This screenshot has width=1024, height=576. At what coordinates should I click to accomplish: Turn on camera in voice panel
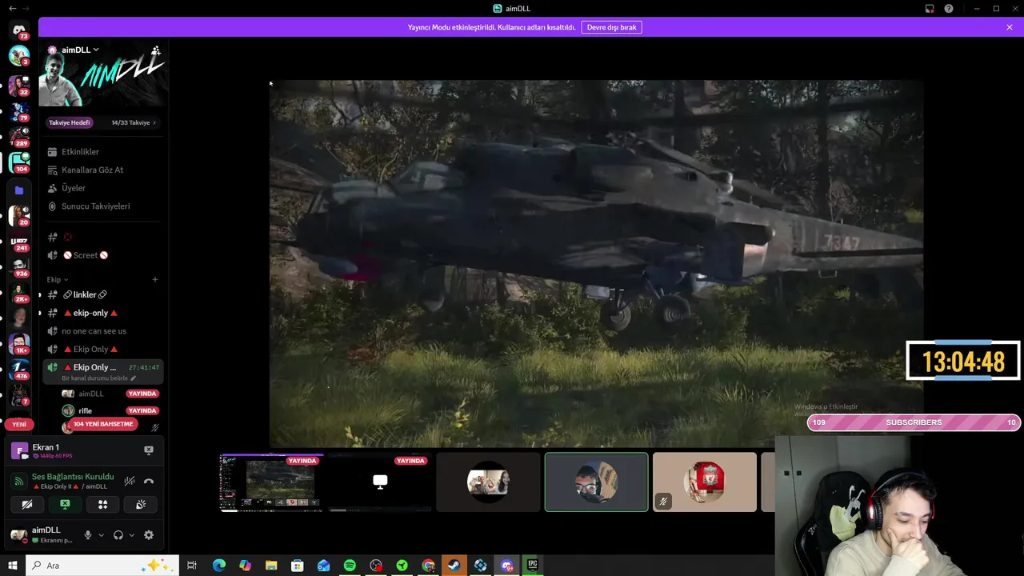click(x=27, y=505)
